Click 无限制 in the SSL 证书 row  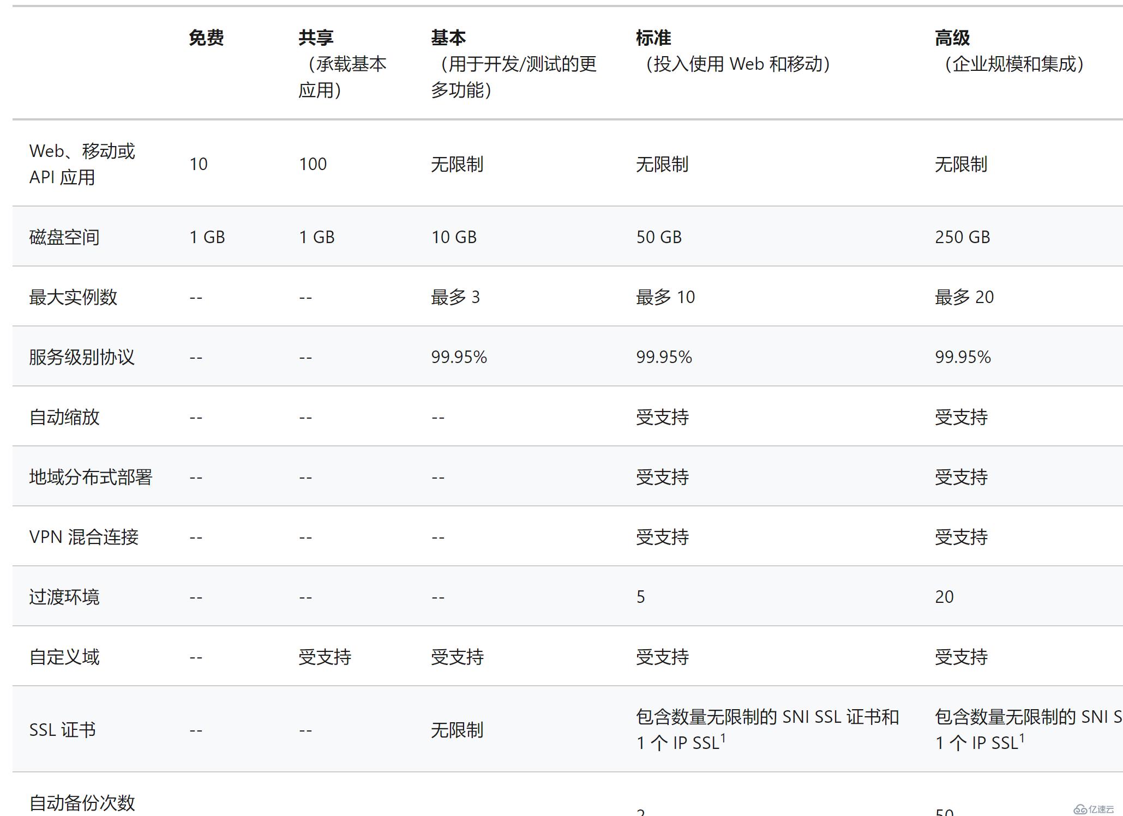click(457, 730)
